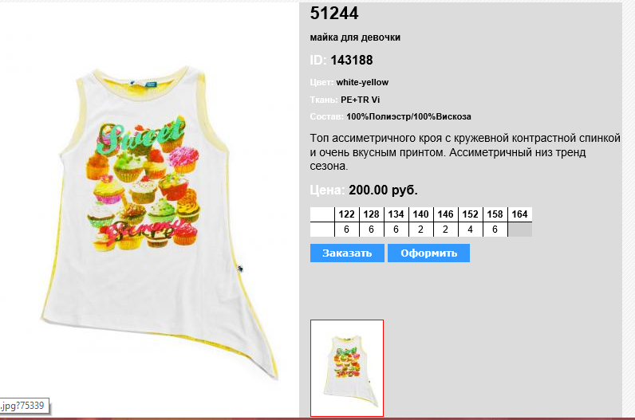The width and height of the screenshot is (635, 420).
Task: Click the Заказать button
Action: click(347, 253)
